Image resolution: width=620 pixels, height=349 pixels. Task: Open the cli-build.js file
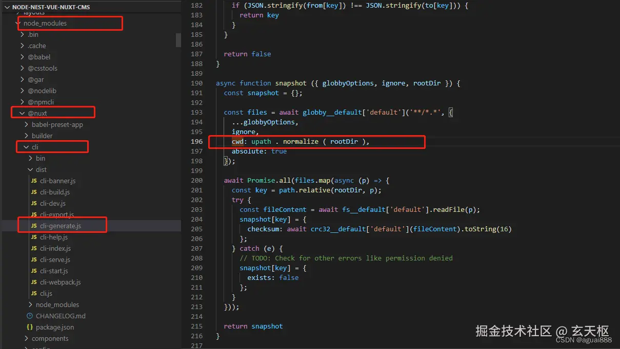click(x=55, y=192)
